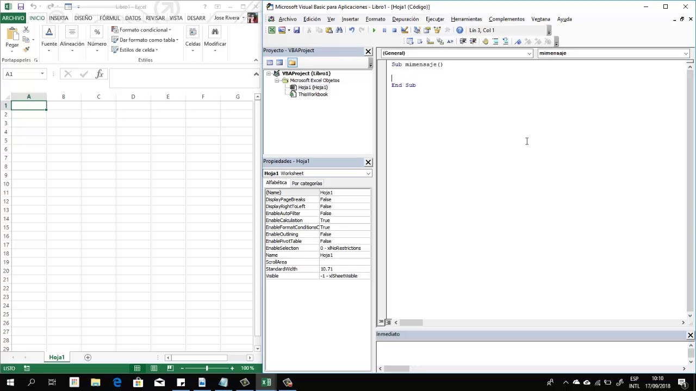696x391 pixels.
Task: Open the Properties Window icon in VBA toolbar
Action: [x=427, y=30]
